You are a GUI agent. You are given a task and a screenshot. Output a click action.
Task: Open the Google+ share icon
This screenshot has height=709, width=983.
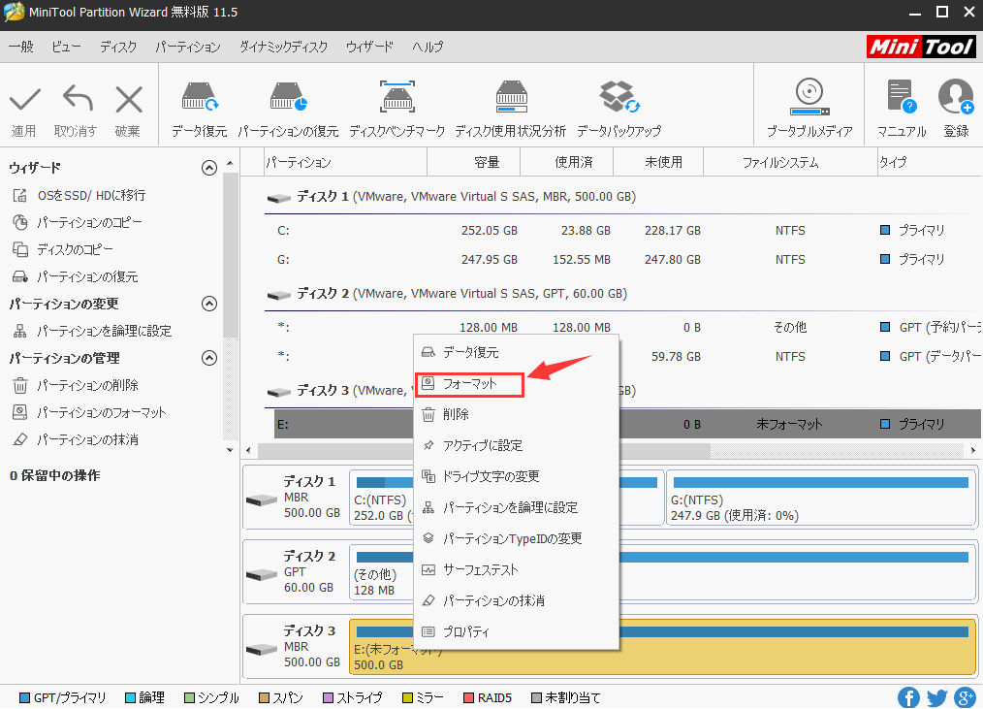[965, 697]
